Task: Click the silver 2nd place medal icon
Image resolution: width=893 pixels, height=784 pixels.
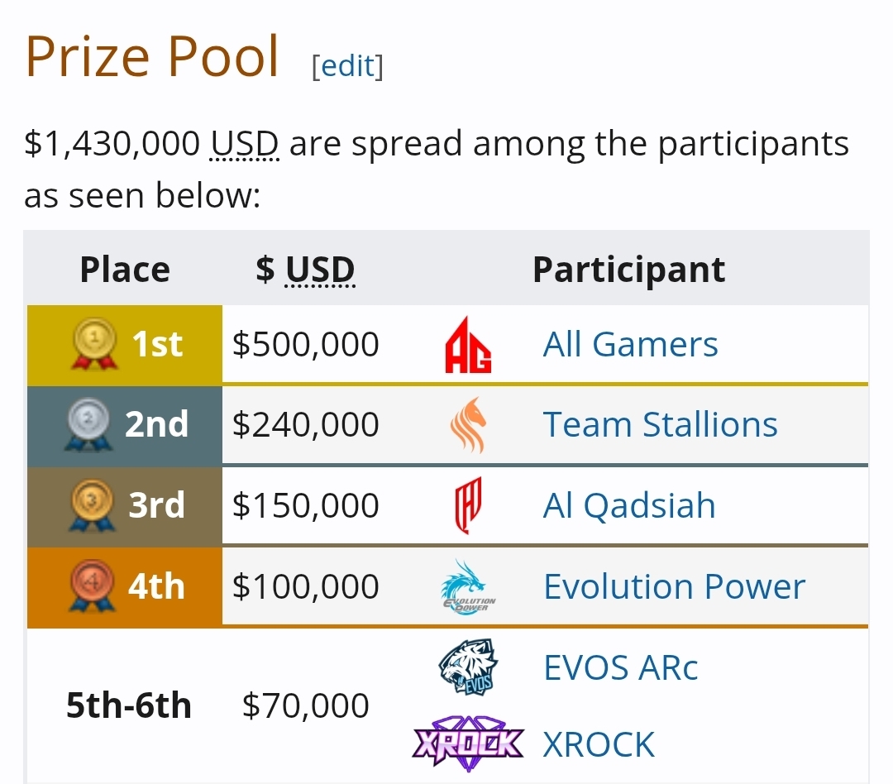Action: [88, 425]
